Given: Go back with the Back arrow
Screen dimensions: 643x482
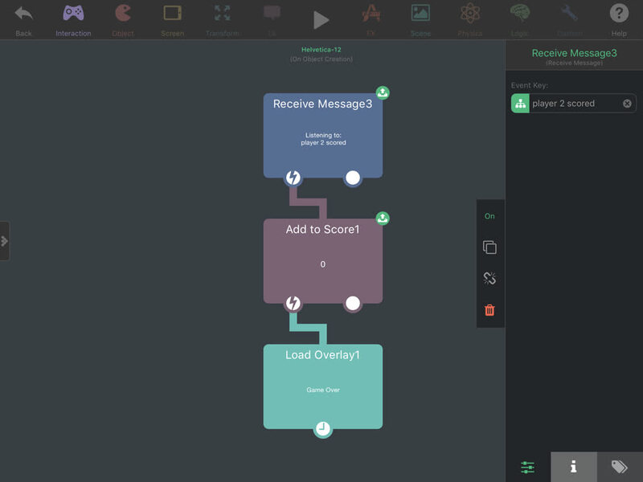Looking at the screenshot, I should click(23, 20).
